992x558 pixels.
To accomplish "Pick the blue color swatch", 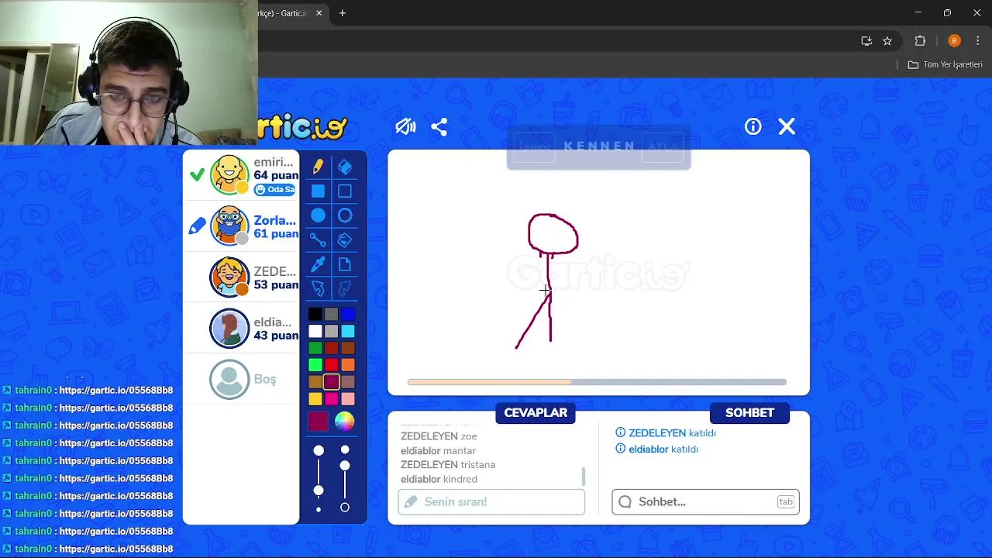I will click(x=348, y=314).
